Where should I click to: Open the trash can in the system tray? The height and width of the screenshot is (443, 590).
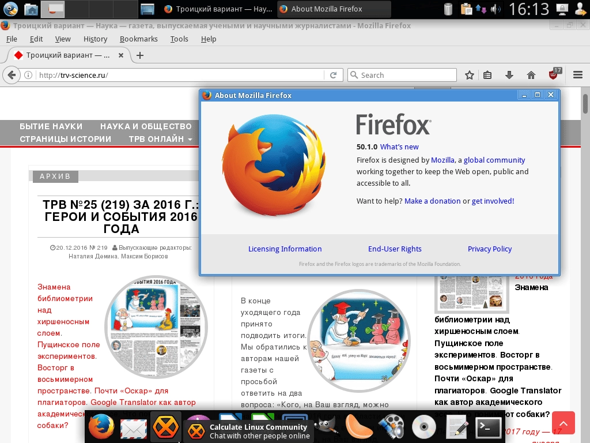click(448, 9)
